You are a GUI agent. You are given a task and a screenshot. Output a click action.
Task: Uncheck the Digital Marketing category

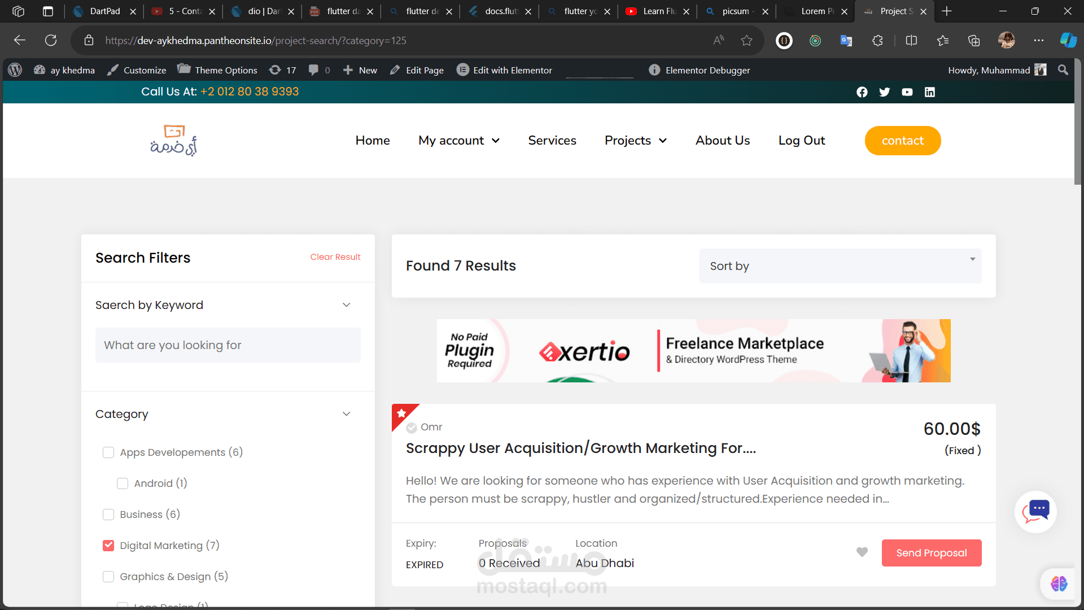(x=108, y=546)
